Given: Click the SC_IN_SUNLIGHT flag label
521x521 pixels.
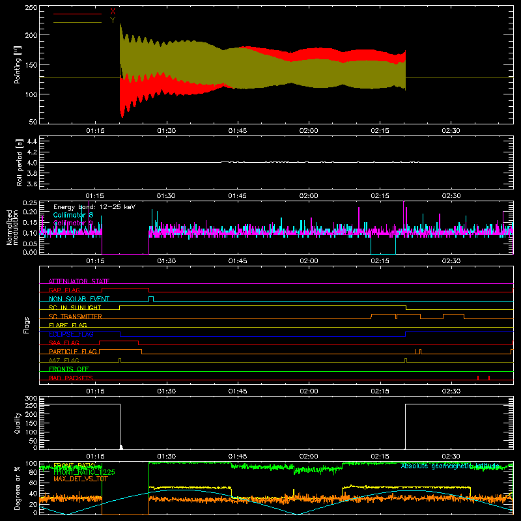Looking at the screenshot, I should (x=75, y=307).
